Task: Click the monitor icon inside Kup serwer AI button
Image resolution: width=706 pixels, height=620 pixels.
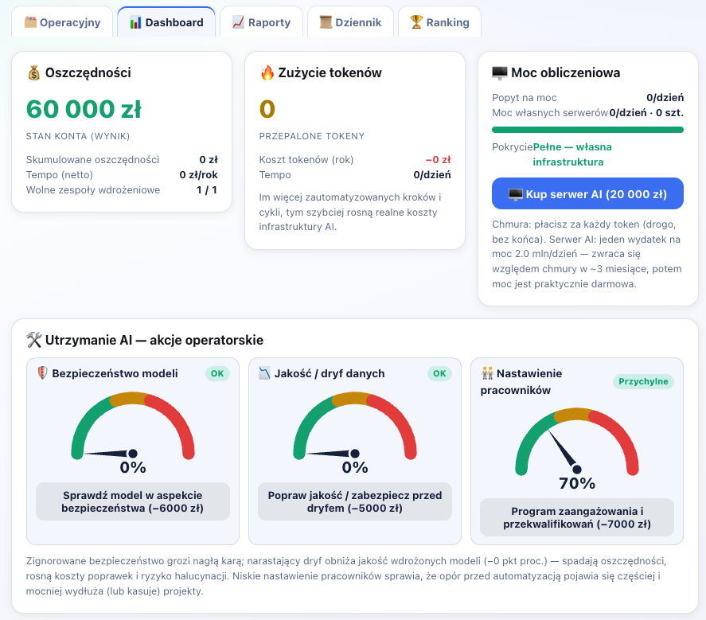Action: (516, 194)
